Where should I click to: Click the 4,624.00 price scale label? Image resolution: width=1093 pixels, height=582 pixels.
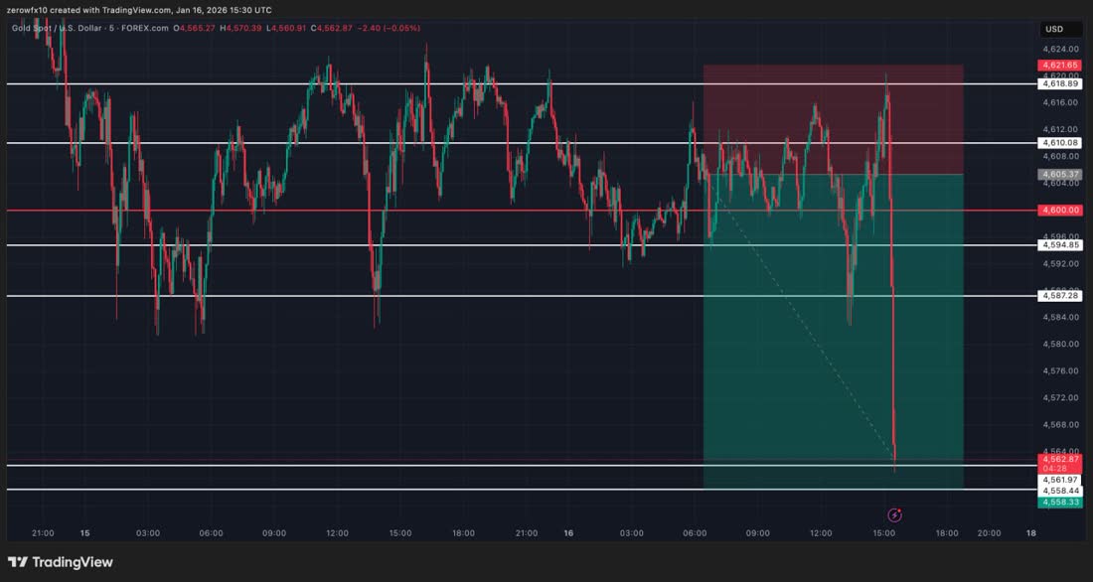click(1059, 49)
